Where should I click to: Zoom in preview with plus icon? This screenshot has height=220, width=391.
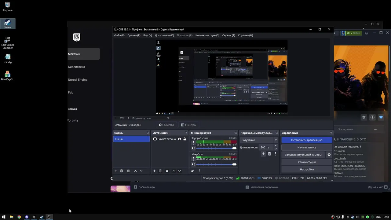coord(129,118)
